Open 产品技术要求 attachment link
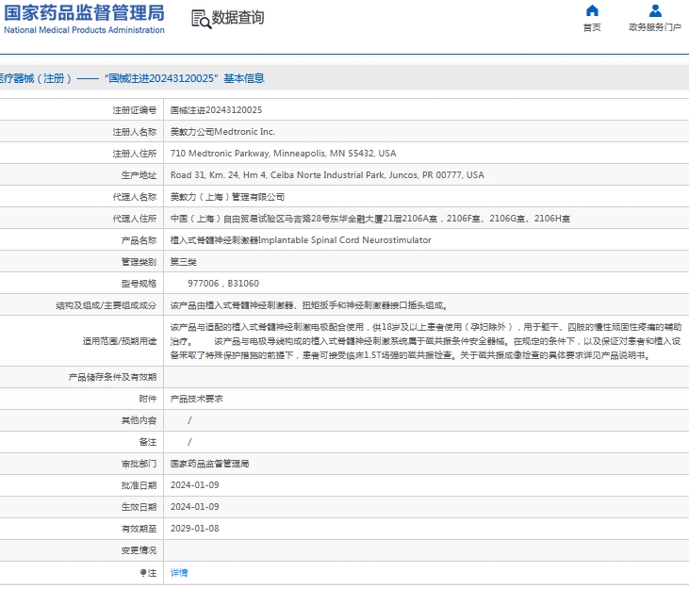 click(196, 399)
